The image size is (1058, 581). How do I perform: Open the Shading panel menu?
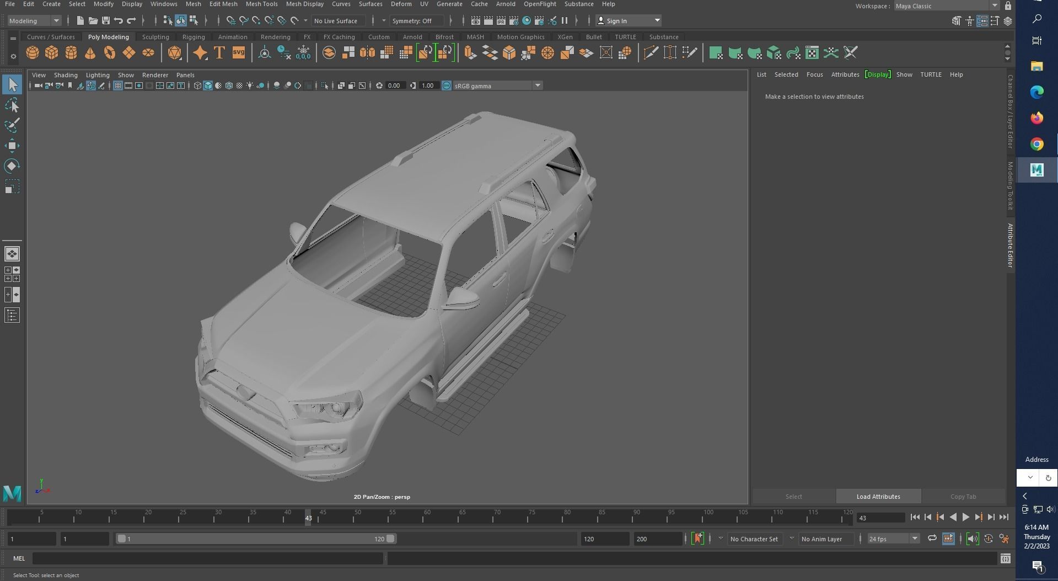(66, 75)
